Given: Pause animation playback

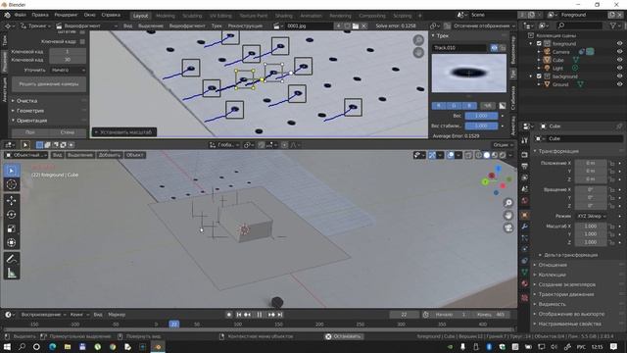Looking at the screenshot, I should (259, 315).
